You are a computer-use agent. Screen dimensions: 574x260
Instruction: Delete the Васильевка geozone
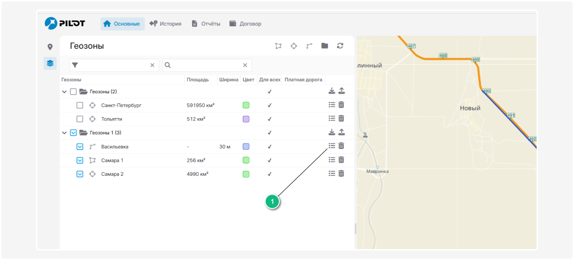click(x=341, y=146)
